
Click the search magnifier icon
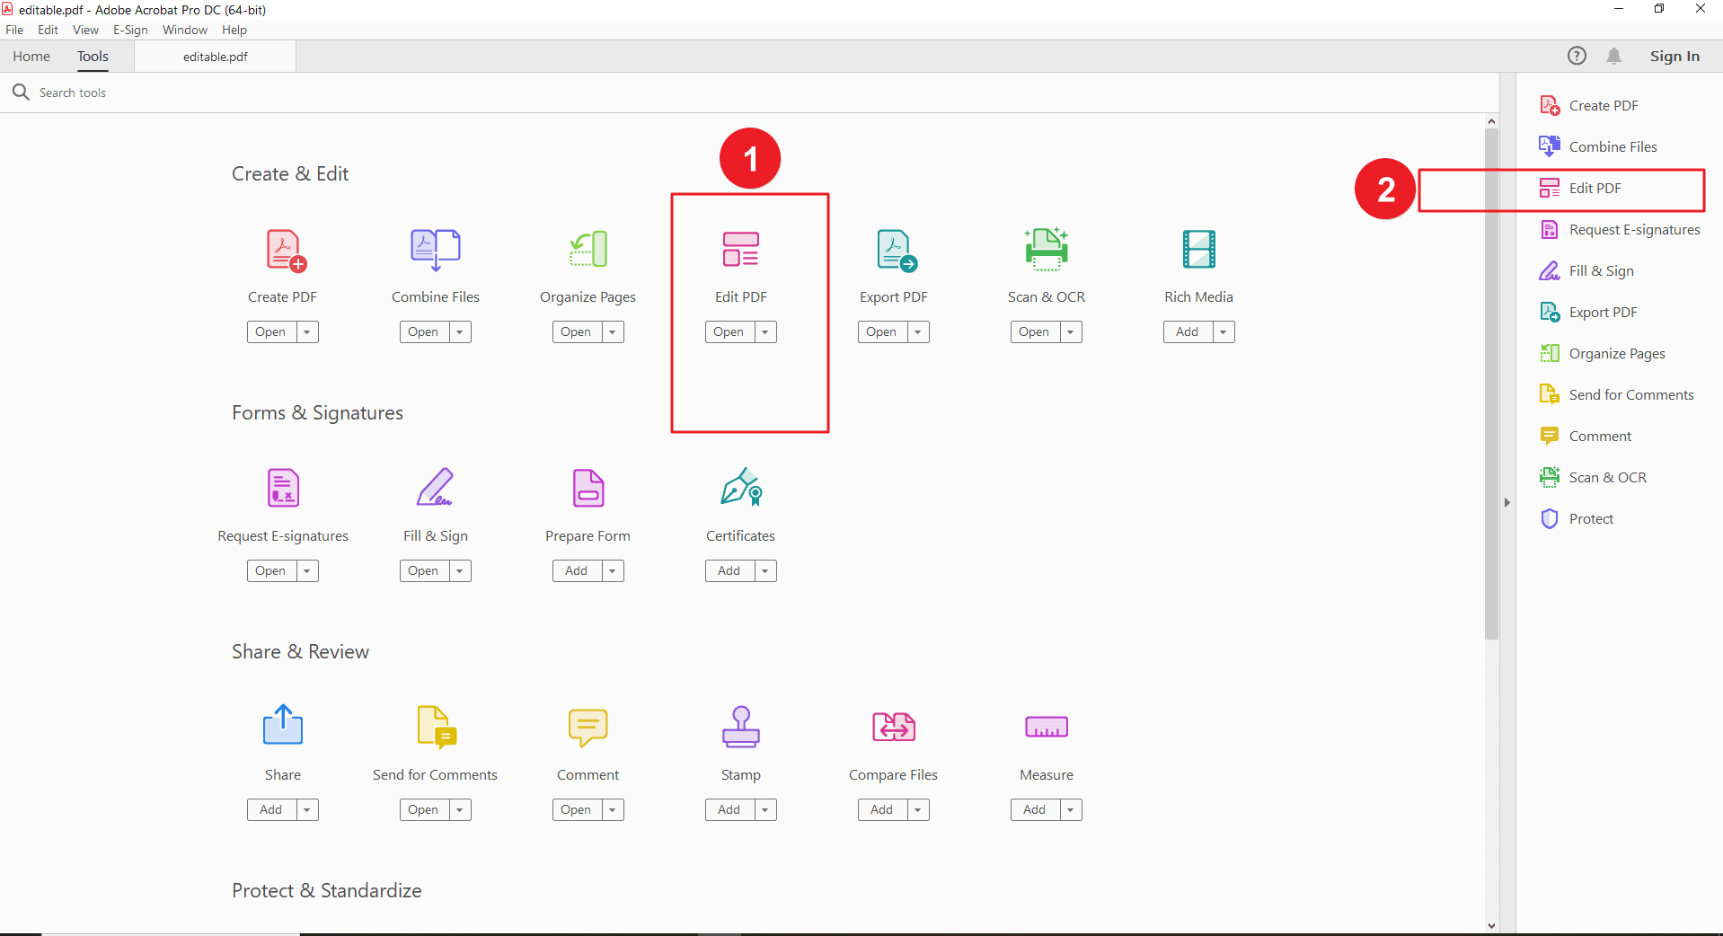pyautogui.click(x=21, y=92)
